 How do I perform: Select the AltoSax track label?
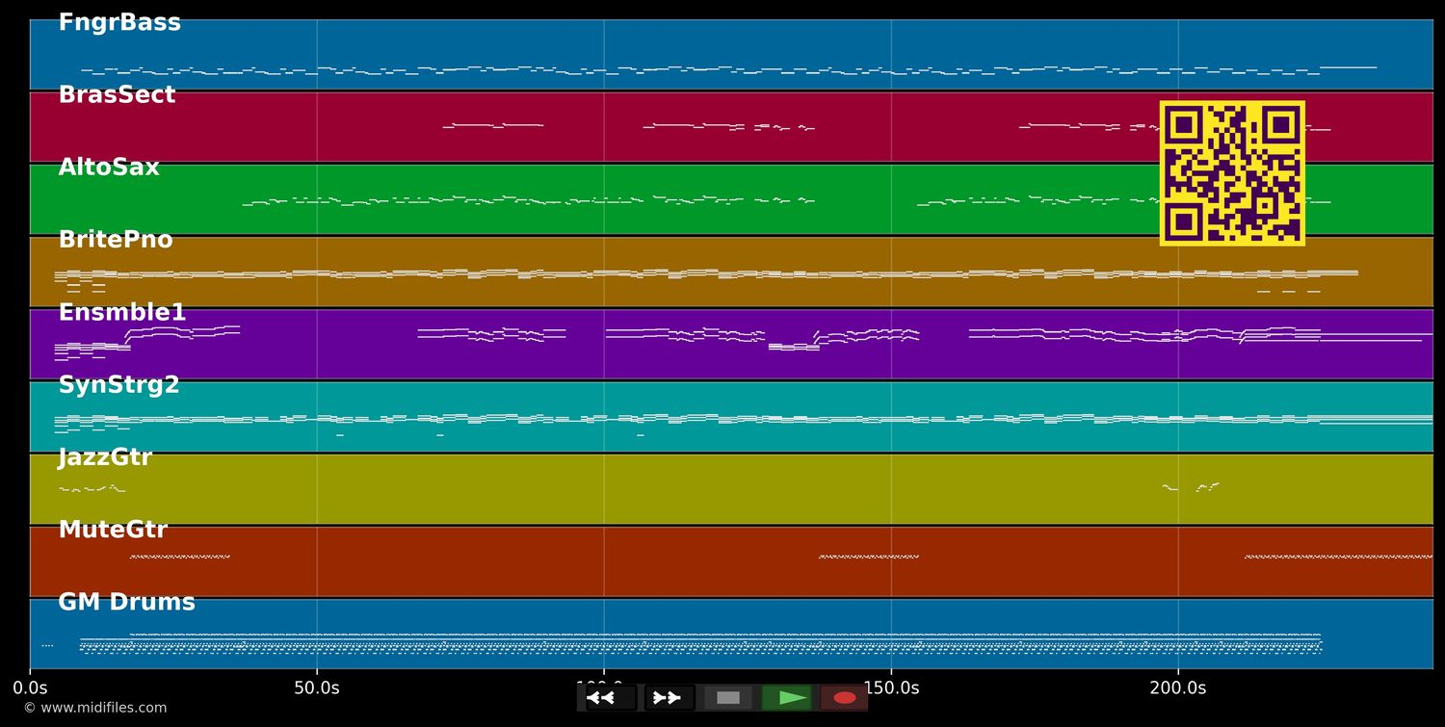pos(108,166)
